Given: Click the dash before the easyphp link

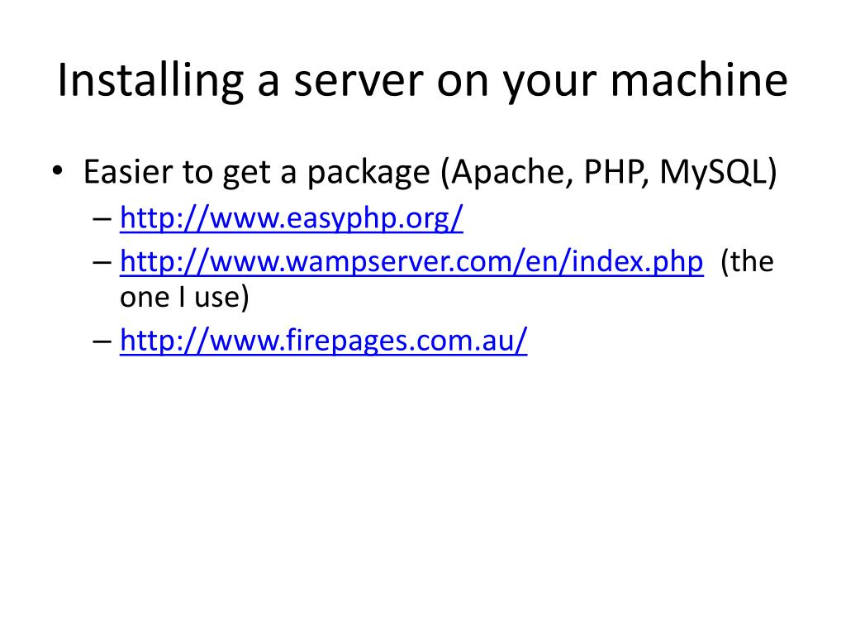Looking at the screenshot, I should coord(102,219).
